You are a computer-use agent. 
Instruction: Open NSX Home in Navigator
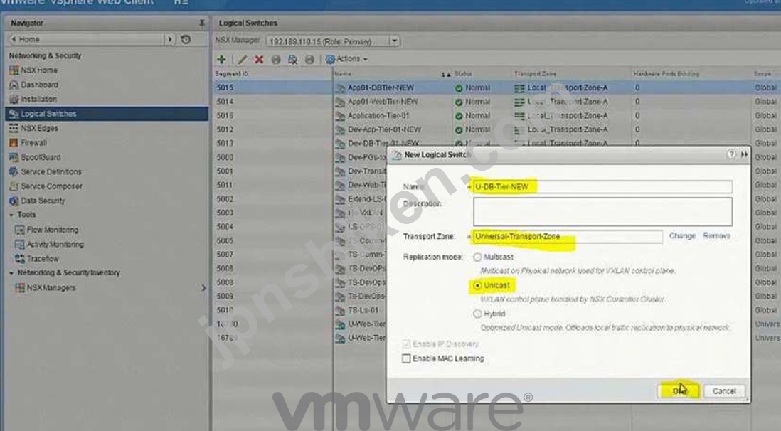[38, 70]
